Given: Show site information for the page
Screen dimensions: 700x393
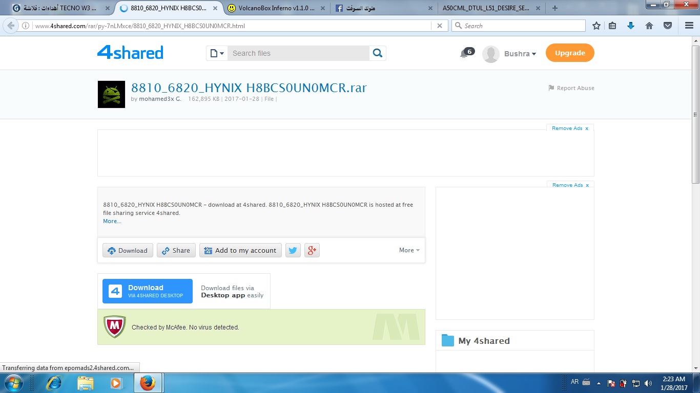Looking at the screenshot, I should pos(26,26).
